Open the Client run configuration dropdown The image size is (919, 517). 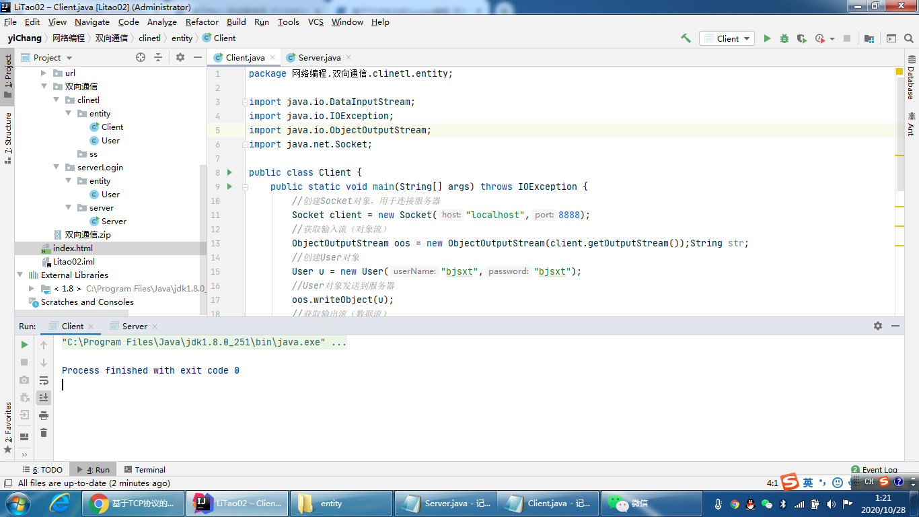(727, 38)
